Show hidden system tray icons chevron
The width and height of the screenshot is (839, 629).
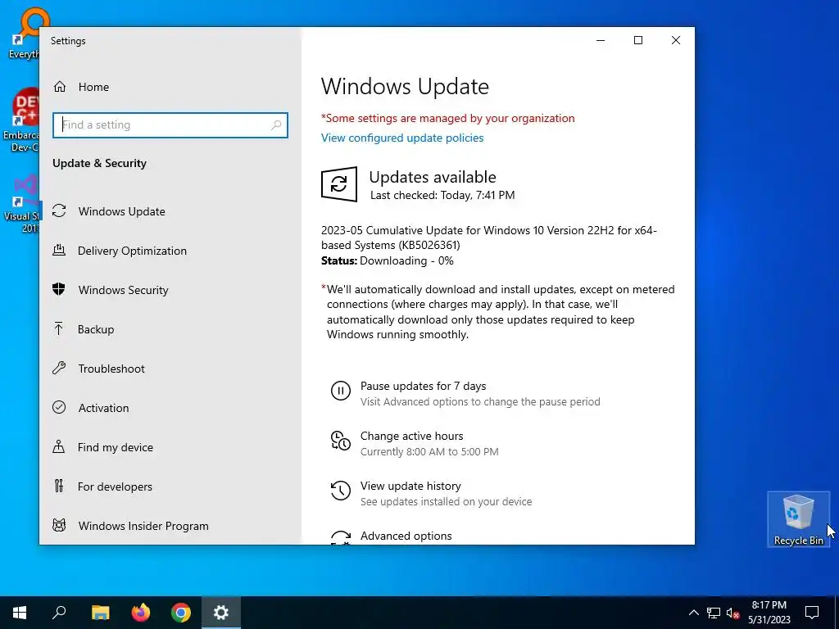tap(693, 613)
